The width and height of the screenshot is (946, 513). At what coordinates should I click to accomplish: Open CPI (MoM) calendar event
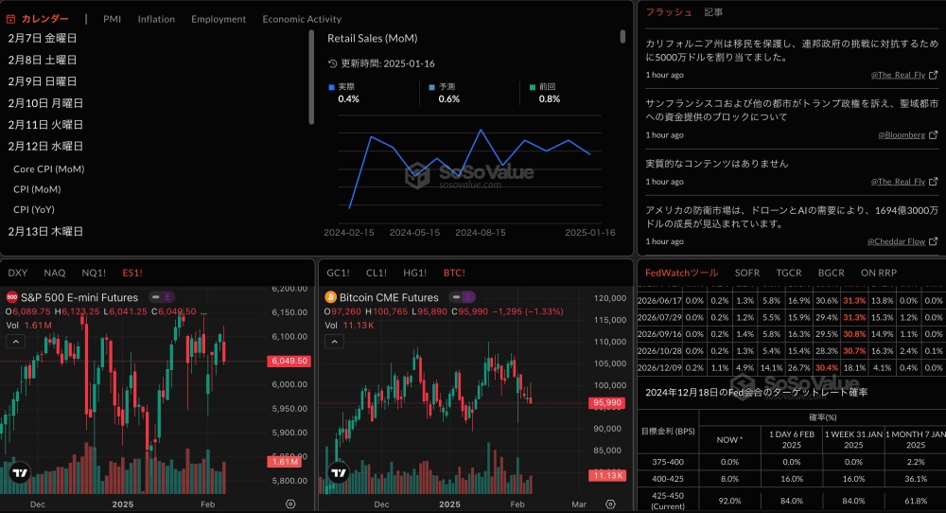point(37,189)
